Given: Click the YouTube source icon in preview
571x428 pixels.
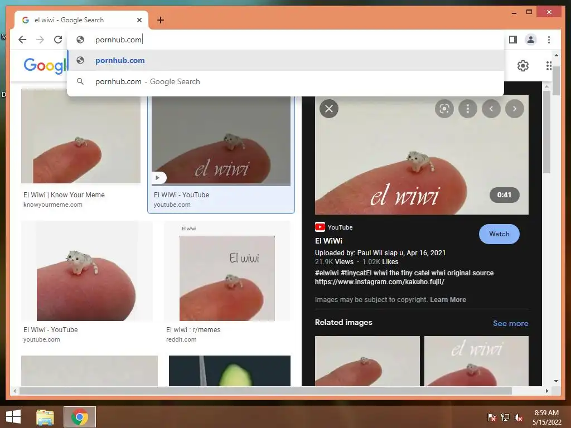Looking at the screenshot, I should pos(320,227).
